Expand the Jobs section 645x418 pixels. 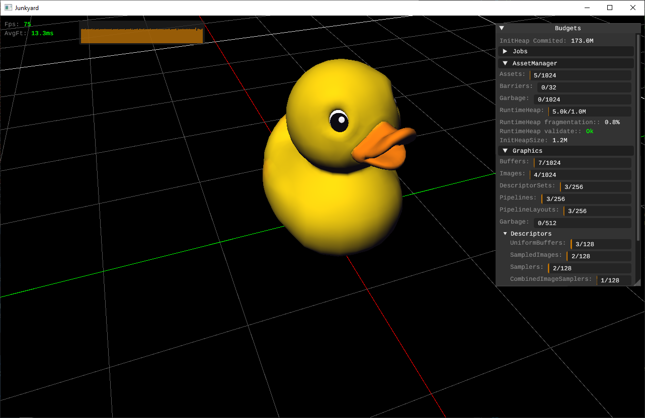click(x=505, y=51)
